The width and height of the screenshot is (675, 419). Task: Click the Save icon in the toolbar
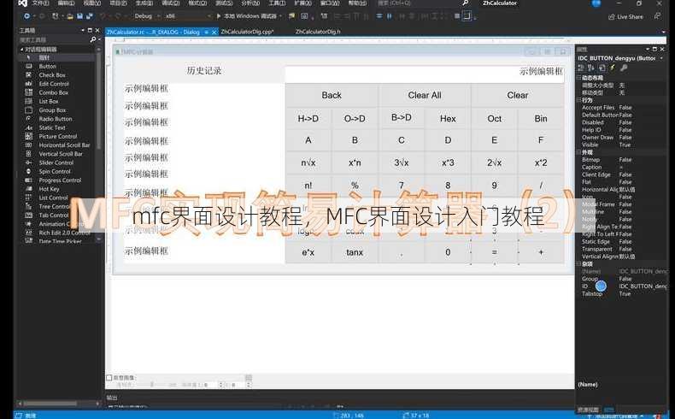(79, 16)
